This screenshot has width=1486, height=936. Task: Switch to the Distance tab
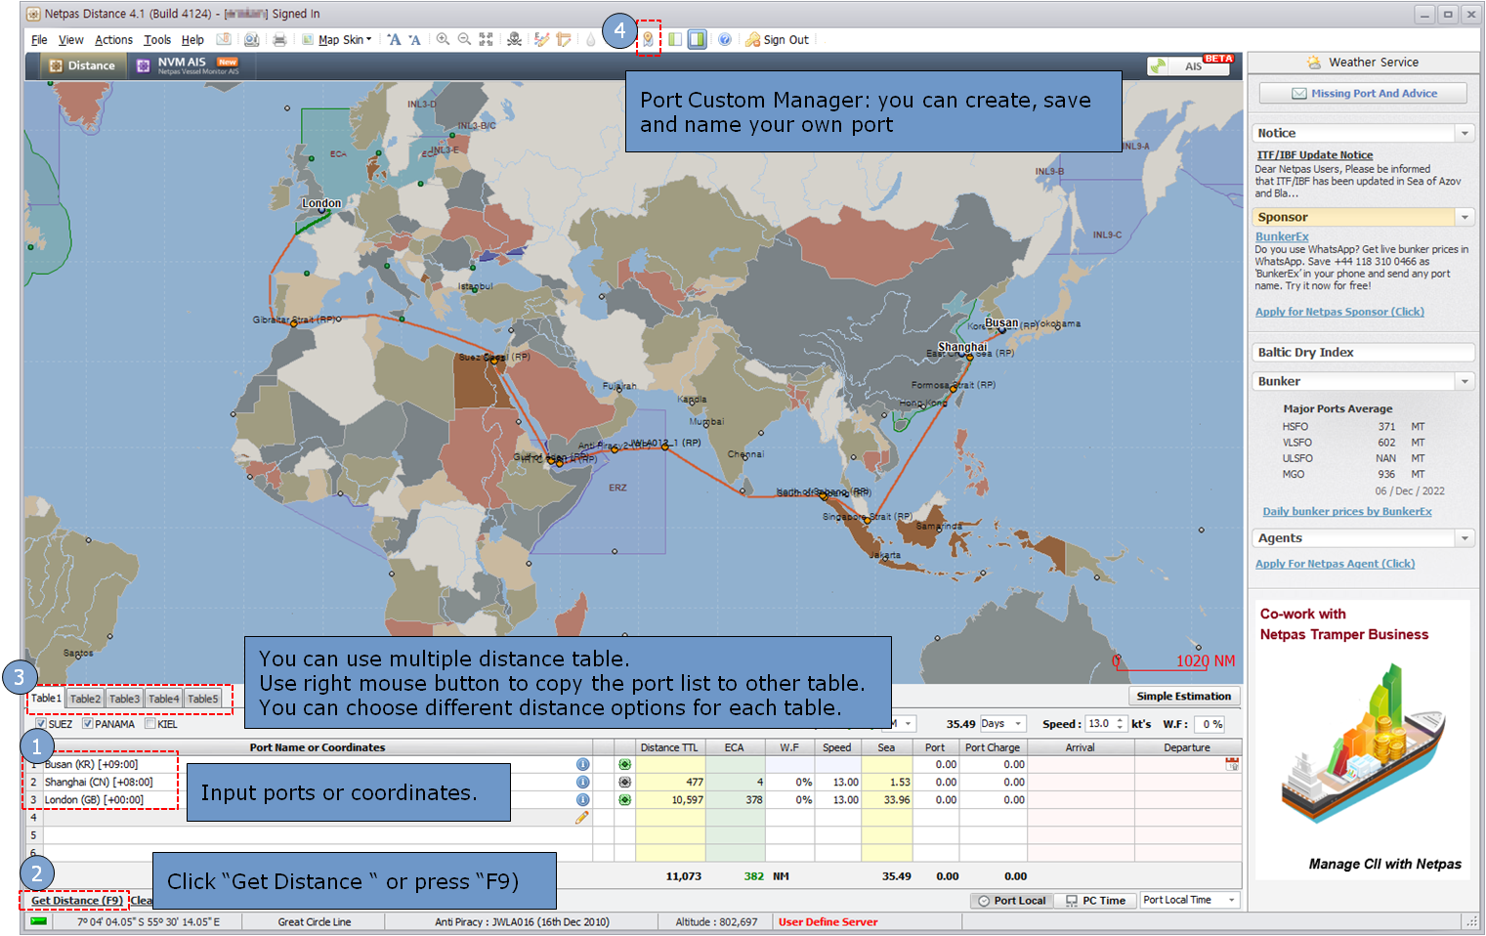pos(82,65)
